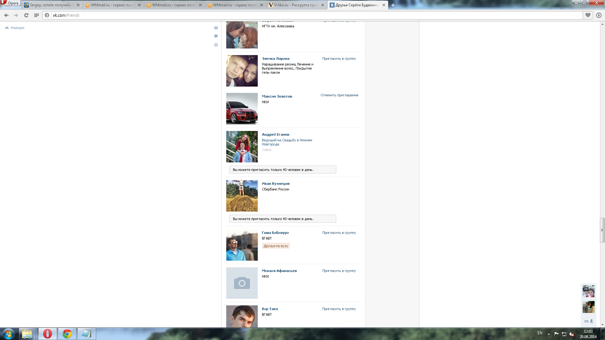Open Кир Тако's profile name
The height and width of the screenshot is (340, 605).
[x=270, y=309]
